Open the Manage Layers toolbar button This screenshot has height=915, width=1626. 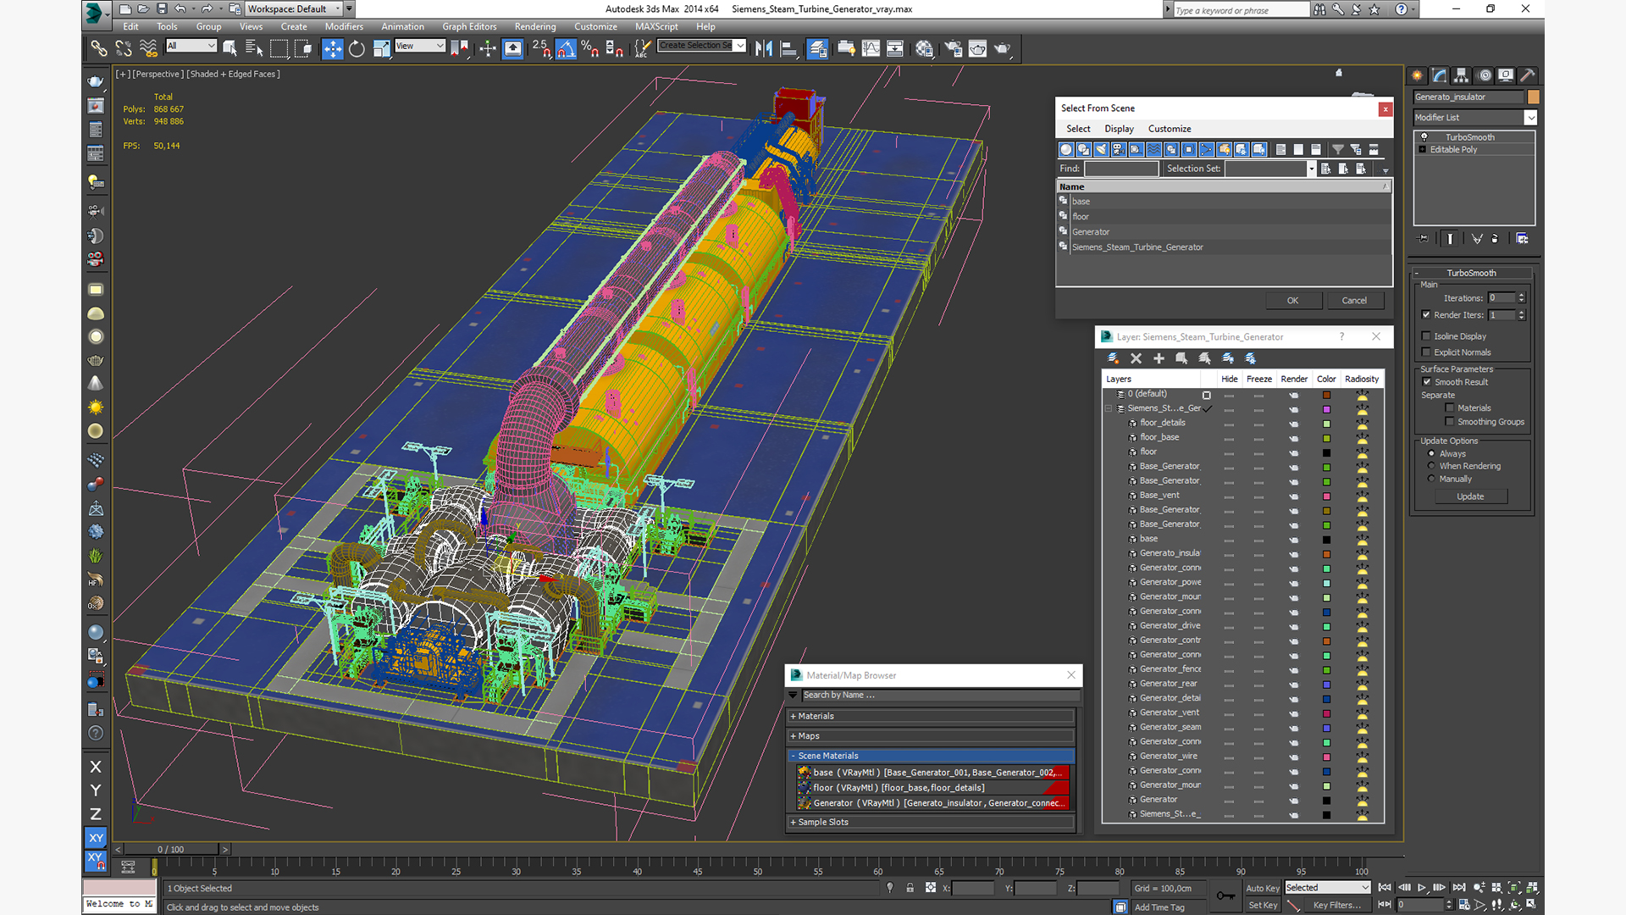817,48
